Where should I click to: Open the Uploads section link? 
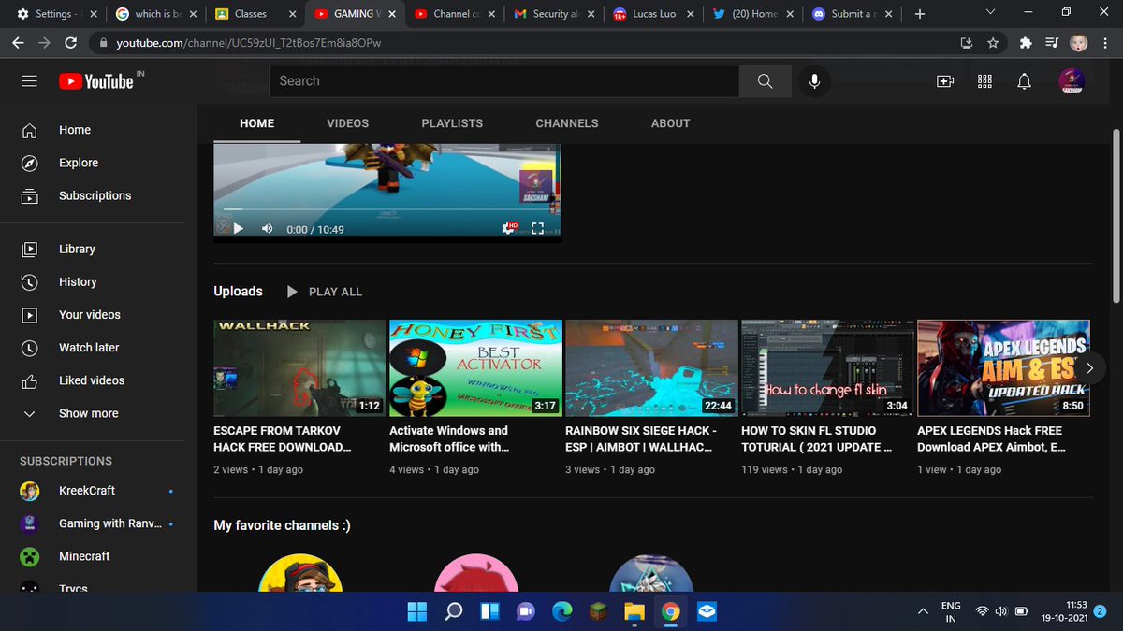238,292
